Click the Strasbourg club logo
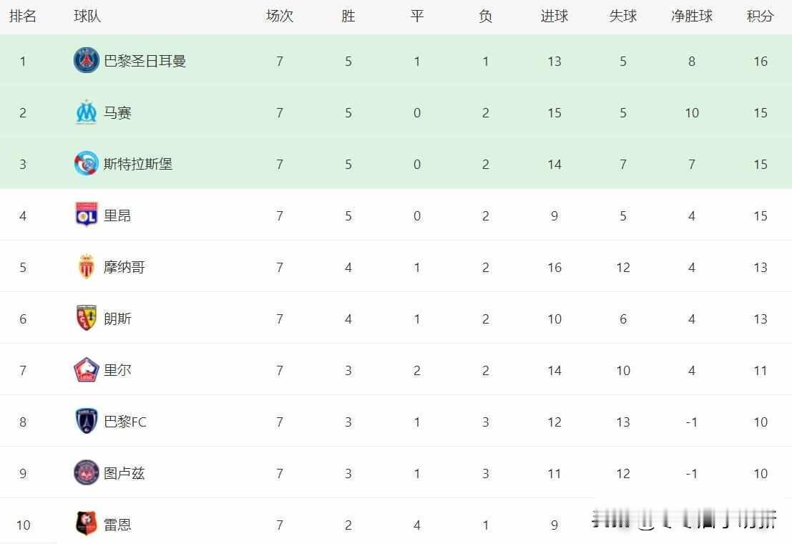Screen dimensions: 792x544 point(86,164)
